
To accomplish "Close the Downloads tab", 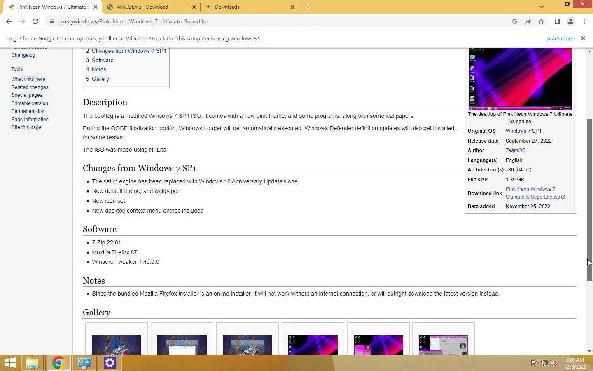I will [x=292, y=7].
